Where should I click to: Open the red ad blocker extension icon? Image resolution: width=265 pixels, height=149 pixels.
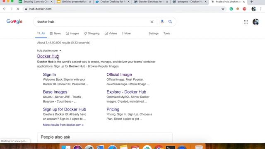tap(244, 9)
